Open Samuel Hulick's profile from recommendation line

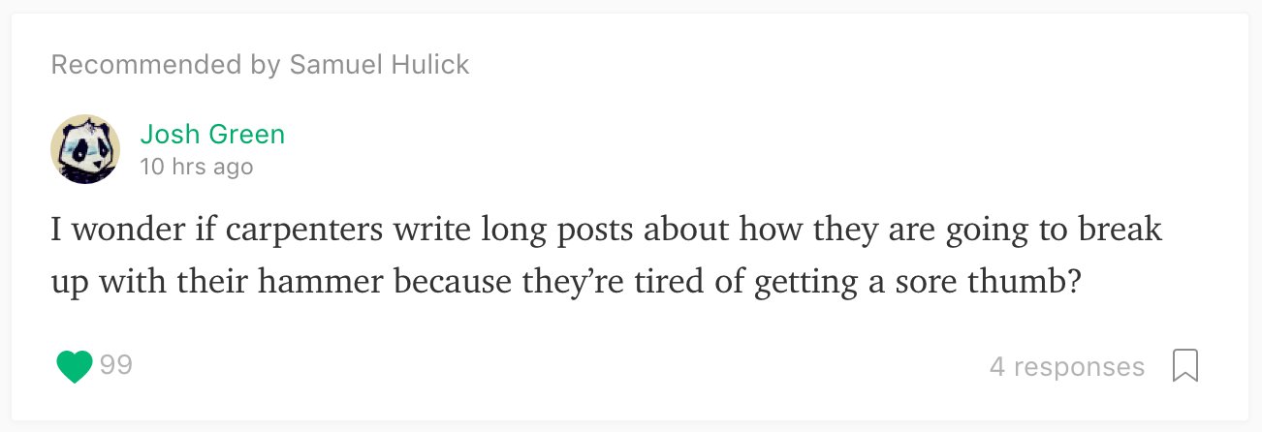[x=380, y=65]
